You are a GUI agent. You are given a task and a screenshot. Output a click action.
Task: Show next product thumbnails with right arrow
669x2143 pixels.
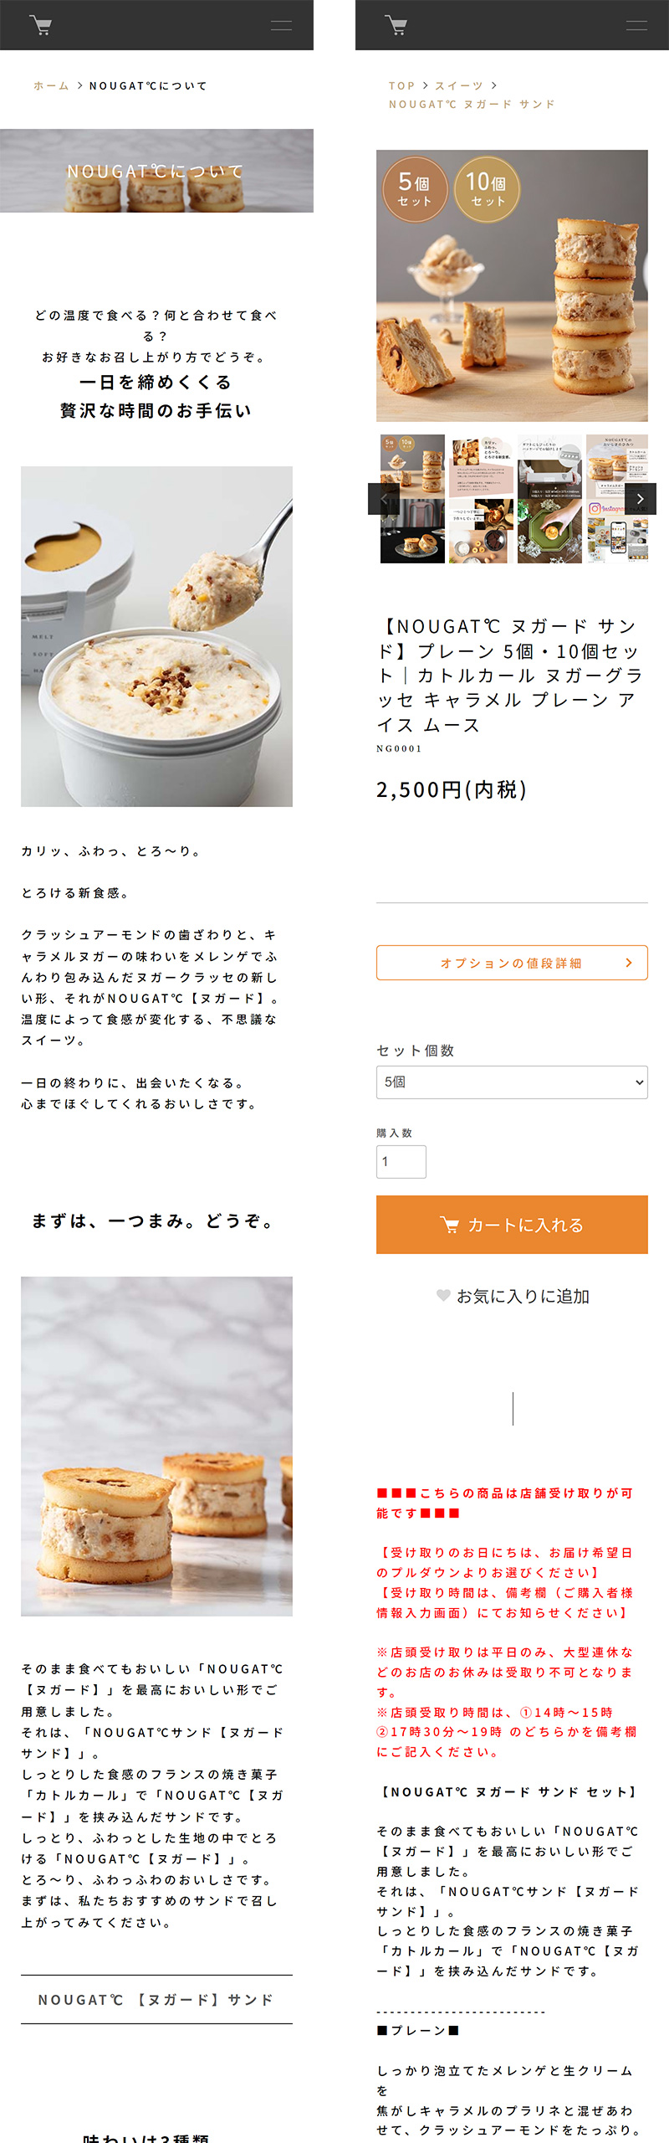click(x=641, y=499)
